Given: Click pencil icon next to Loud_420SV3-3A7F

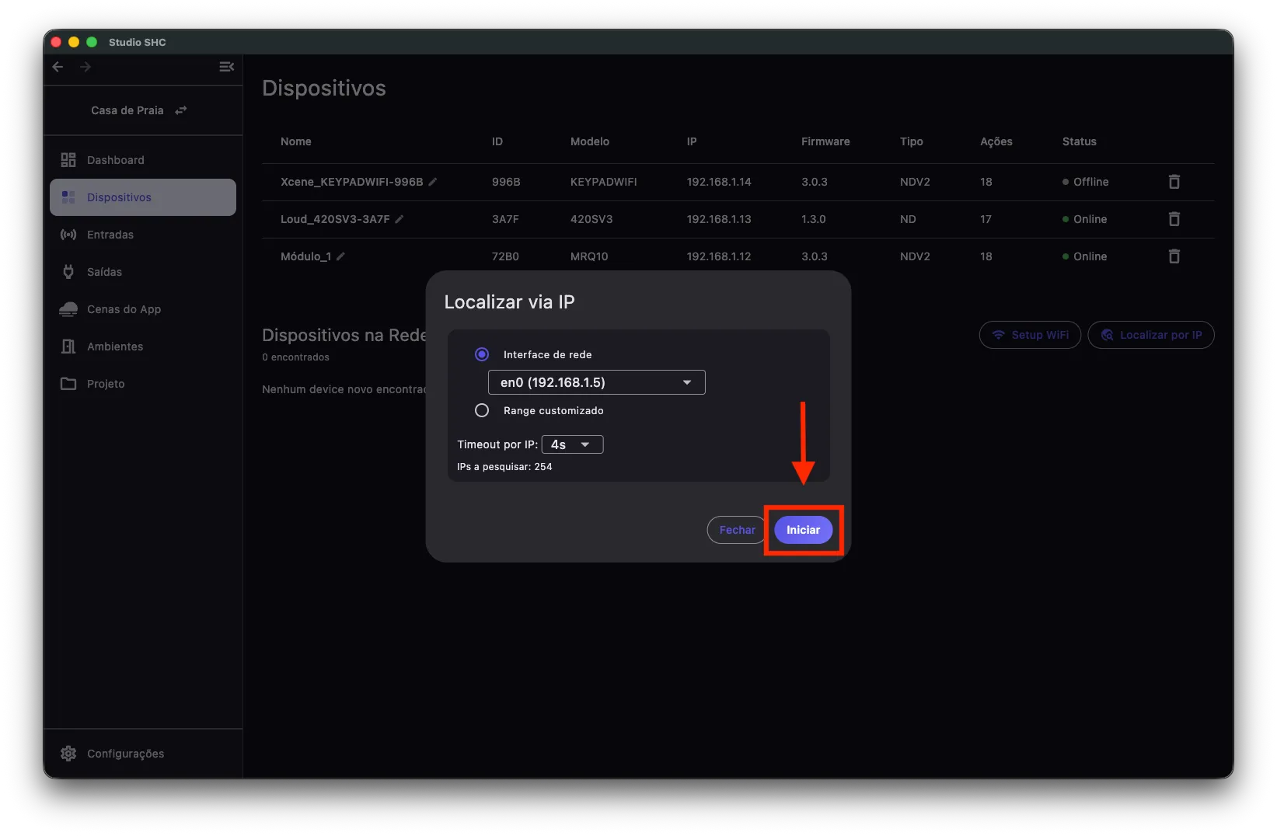Looking at the screenshot, I should 399,219.
